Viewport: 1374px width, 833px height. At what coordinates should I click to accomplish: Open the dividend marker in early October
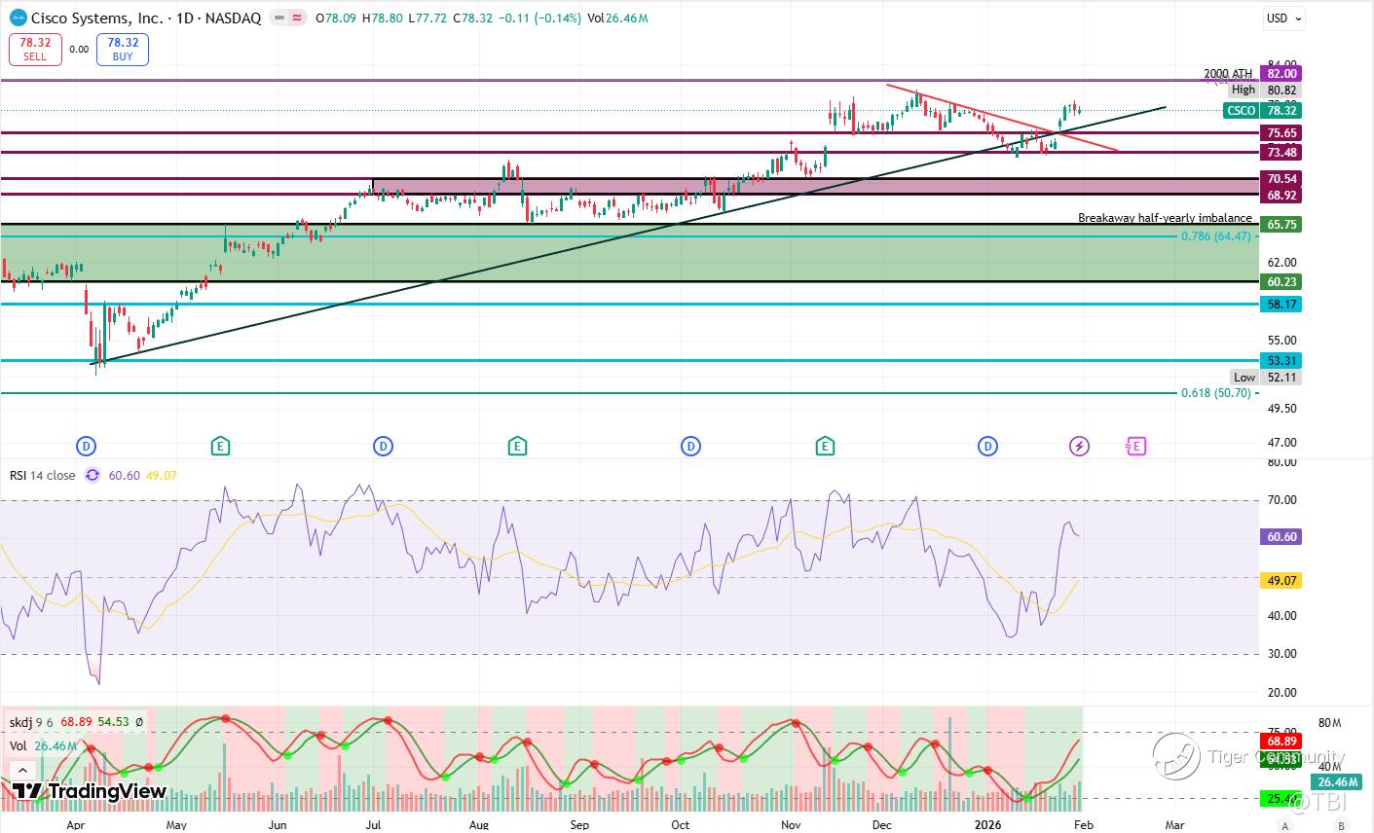[690, 447]
